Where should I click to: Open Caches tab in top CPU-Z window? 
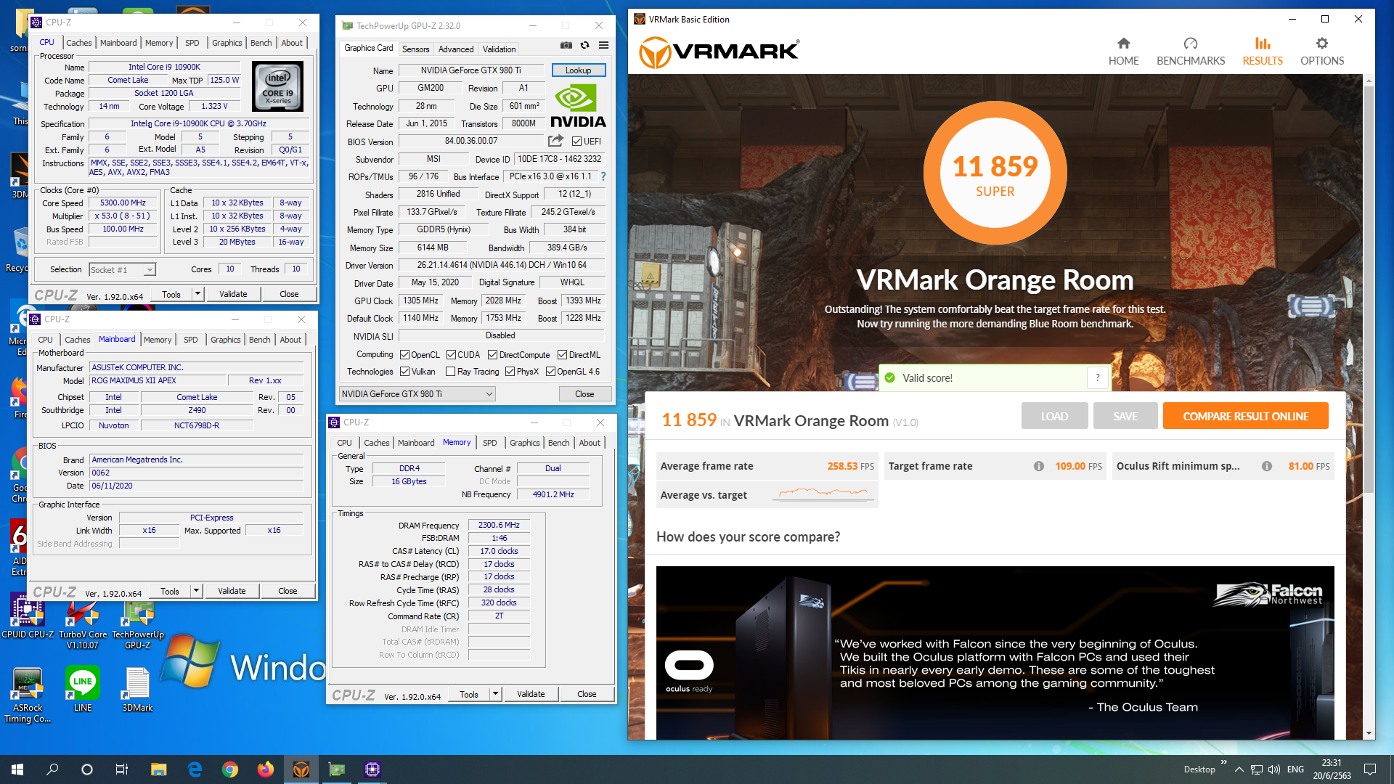(x=78, y=43)
